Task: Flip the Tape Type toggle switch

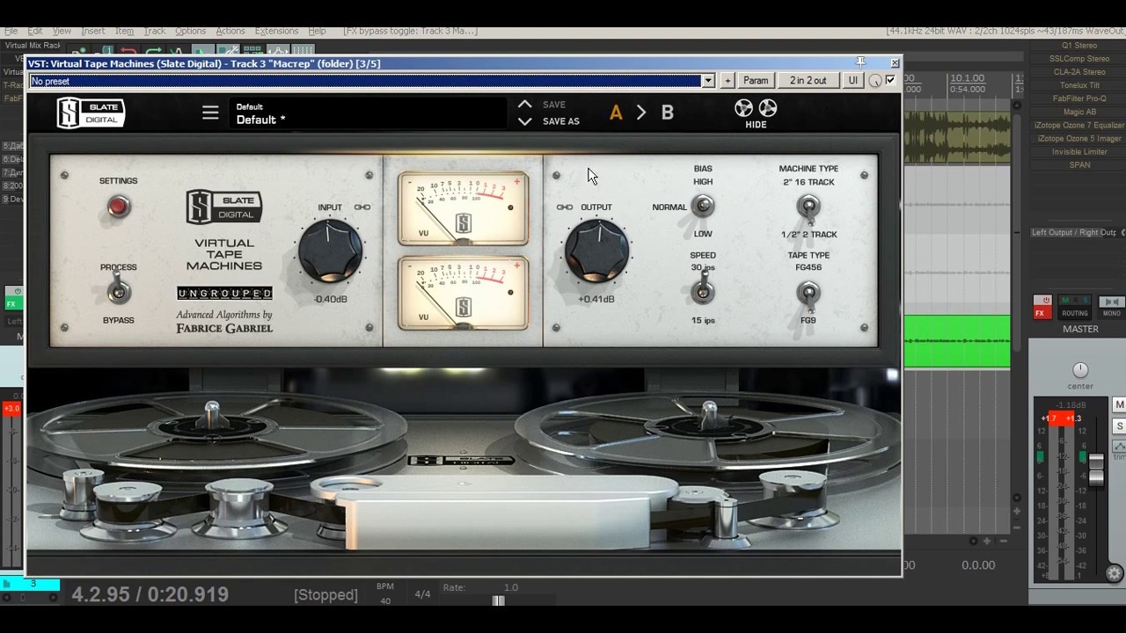Action: click(808, 294)
